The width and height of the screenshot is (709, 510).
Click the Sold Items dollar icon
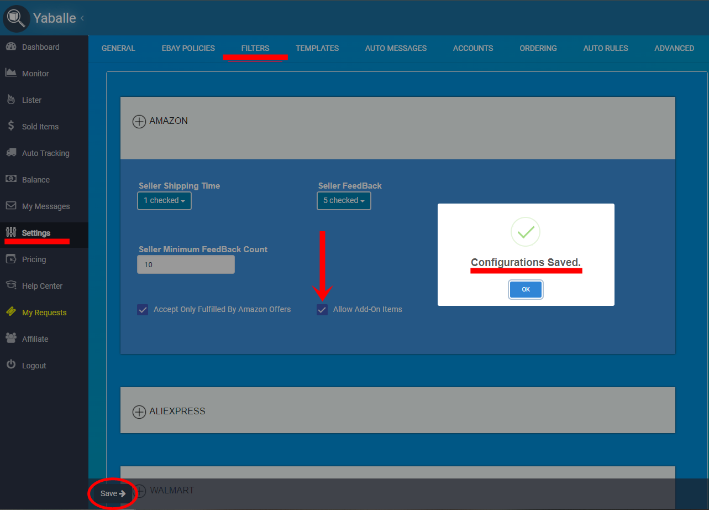coord(11,126)
